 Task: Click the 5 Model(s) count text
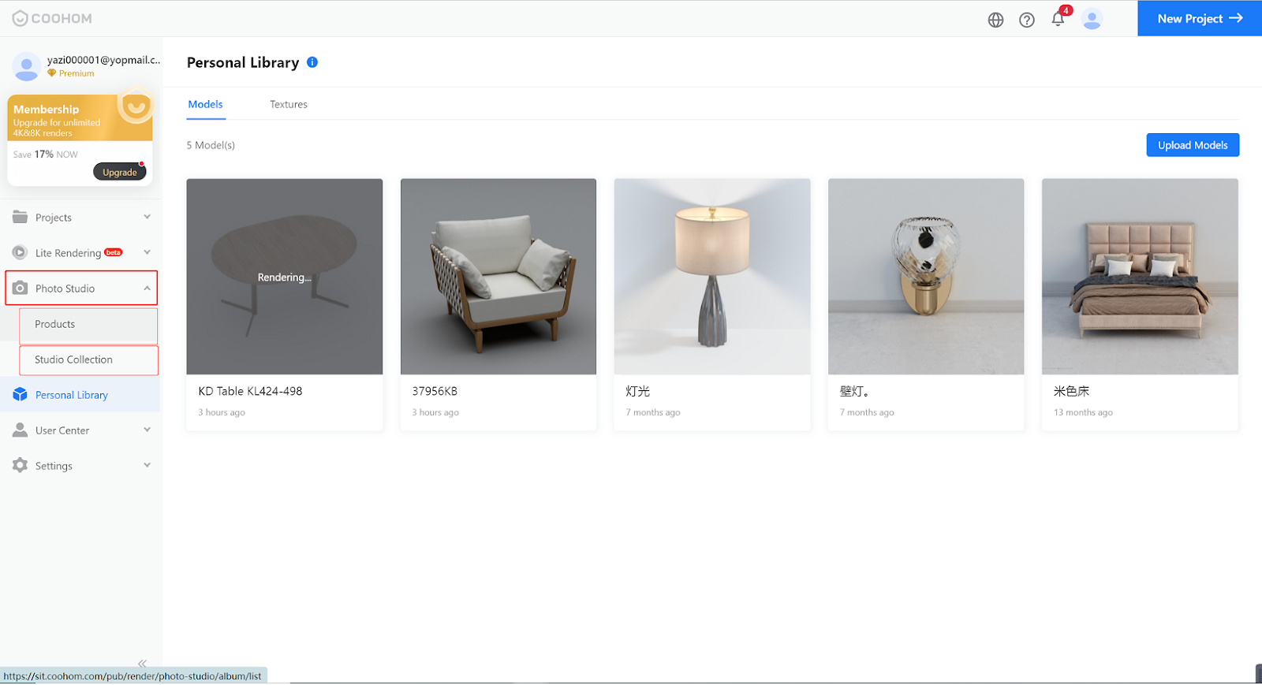(211, 145)
